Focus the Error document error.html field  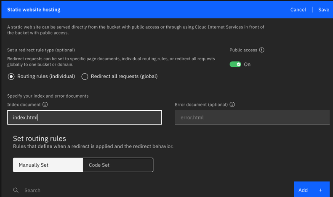252,117
